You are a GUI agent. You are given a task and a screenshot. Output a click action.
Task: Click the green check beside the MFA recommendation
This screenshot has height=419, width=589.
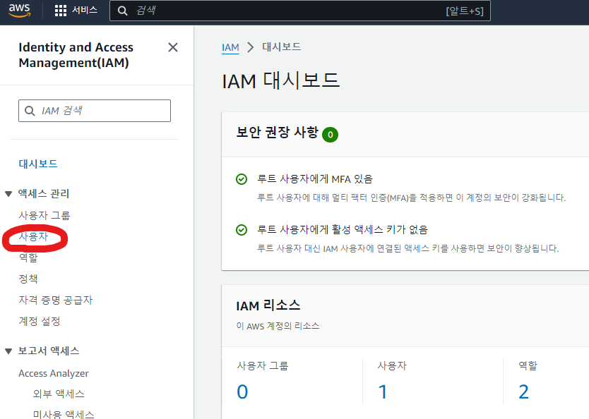241,180
